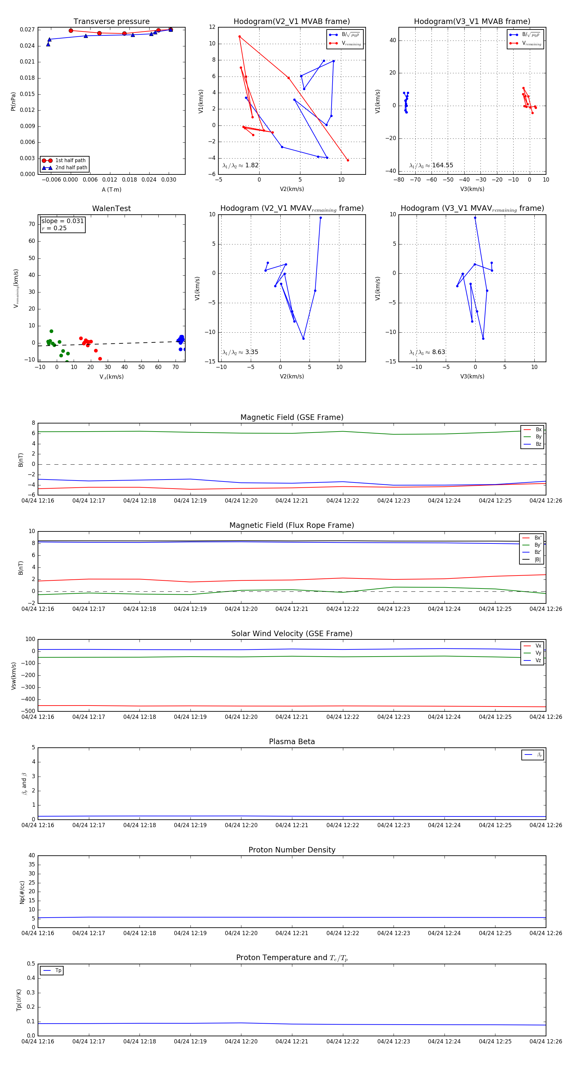This screenshot has width=584, height=1070.
Task: Click the 'A (T·m)' x-axis label
Action: point(111,189)
